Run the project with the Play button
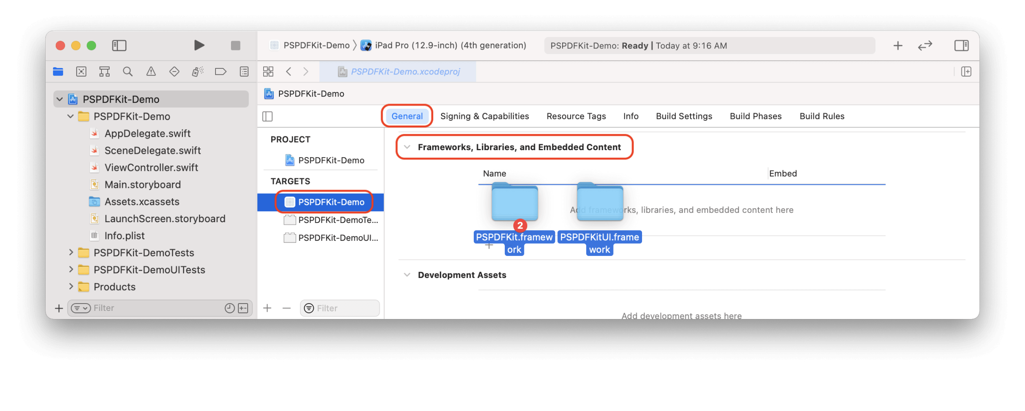 pos(199,46)
